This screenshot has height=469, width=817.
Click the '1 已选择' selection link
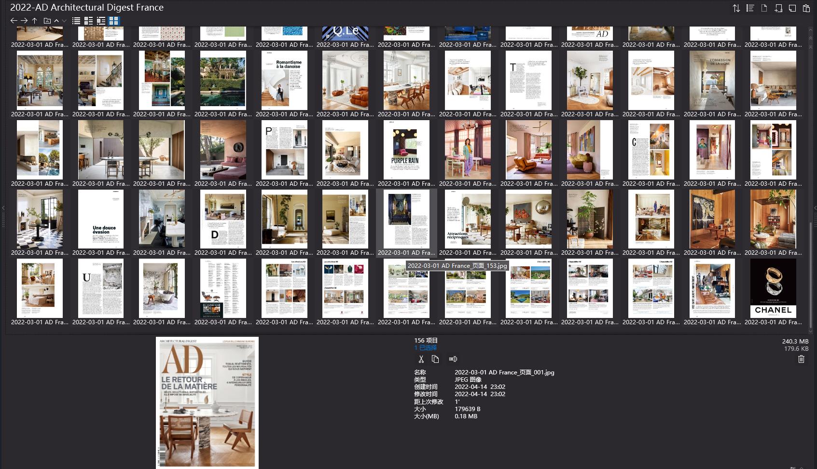pos(425,347)
